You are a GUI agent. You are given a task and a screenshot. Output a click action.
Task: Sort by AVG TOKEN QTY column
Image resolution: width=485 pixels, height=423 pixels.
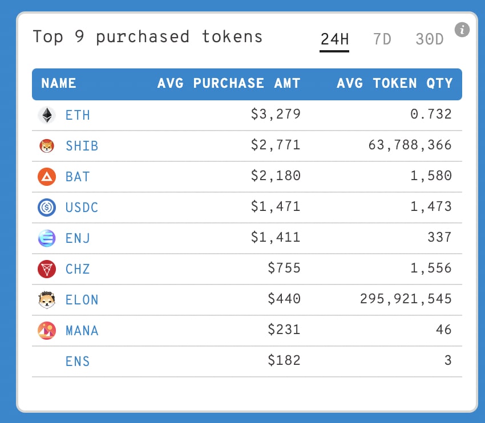pos(395,83)
